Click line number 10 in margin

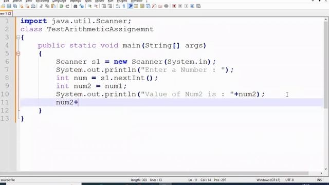[x=5, y=94]
